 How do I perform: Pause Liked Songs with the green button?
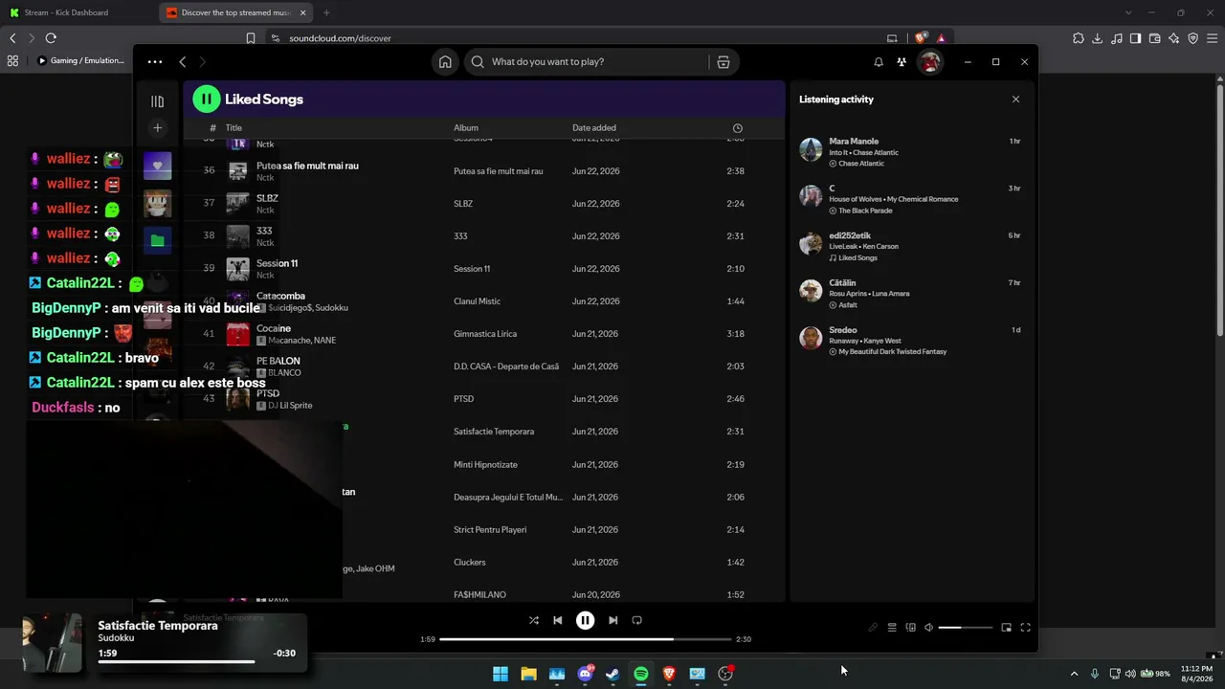(x=207, y=99)
